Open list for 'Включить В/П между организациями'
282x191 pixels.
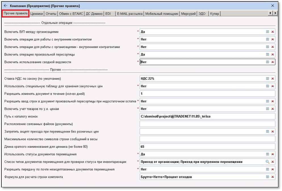point(268,32)
